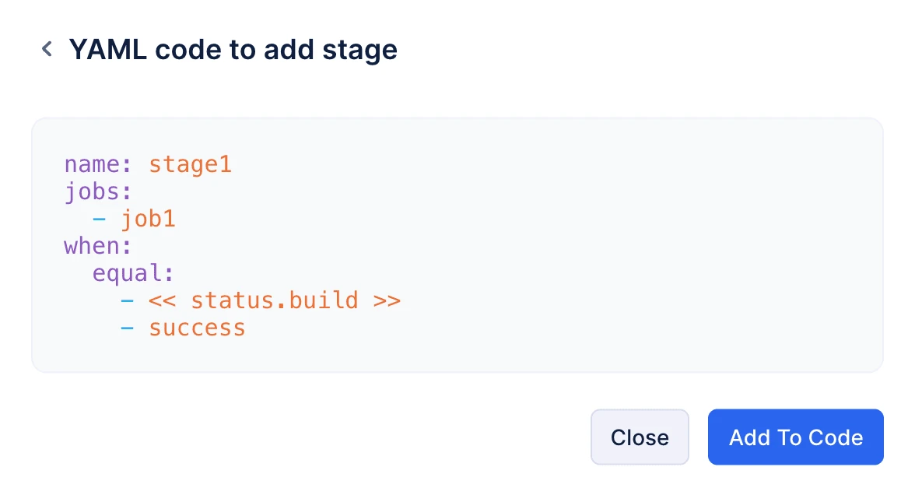
Task: Click the Close button
Action: pyautogui.click(x=640, y=437)
